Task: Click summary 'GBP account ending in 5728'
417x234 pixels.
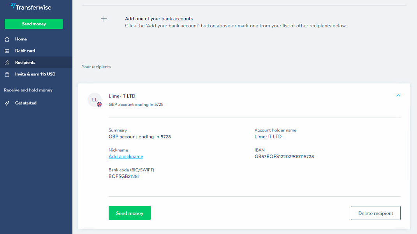Action: [140, 136]
